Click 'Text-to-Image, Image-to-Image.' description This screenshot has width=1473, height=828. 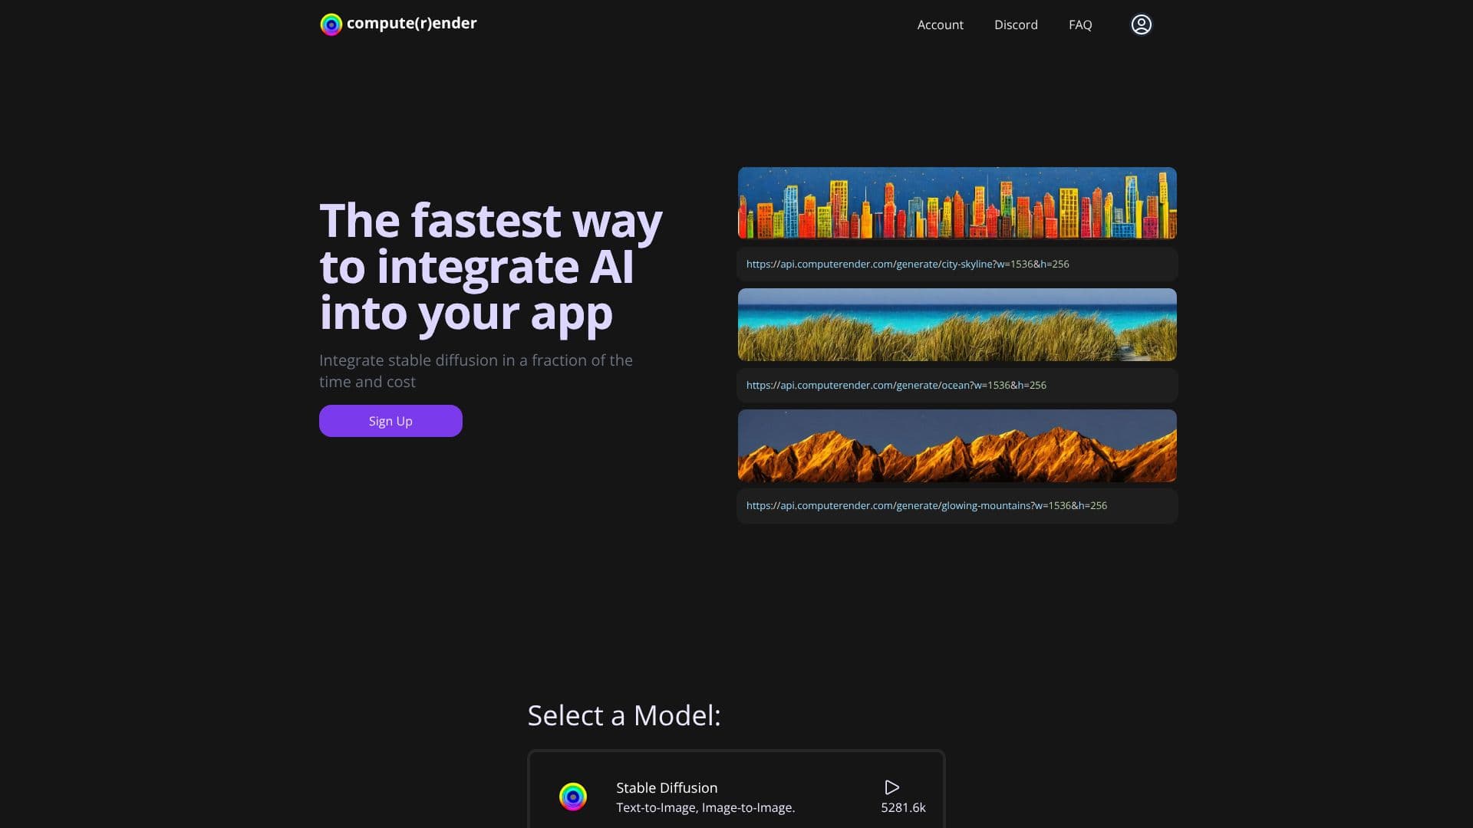click(705, 807)
